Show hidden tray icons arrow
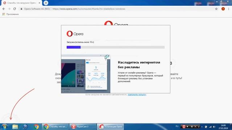The width and height of the screenshot is (232, 130). pos(202,127)
